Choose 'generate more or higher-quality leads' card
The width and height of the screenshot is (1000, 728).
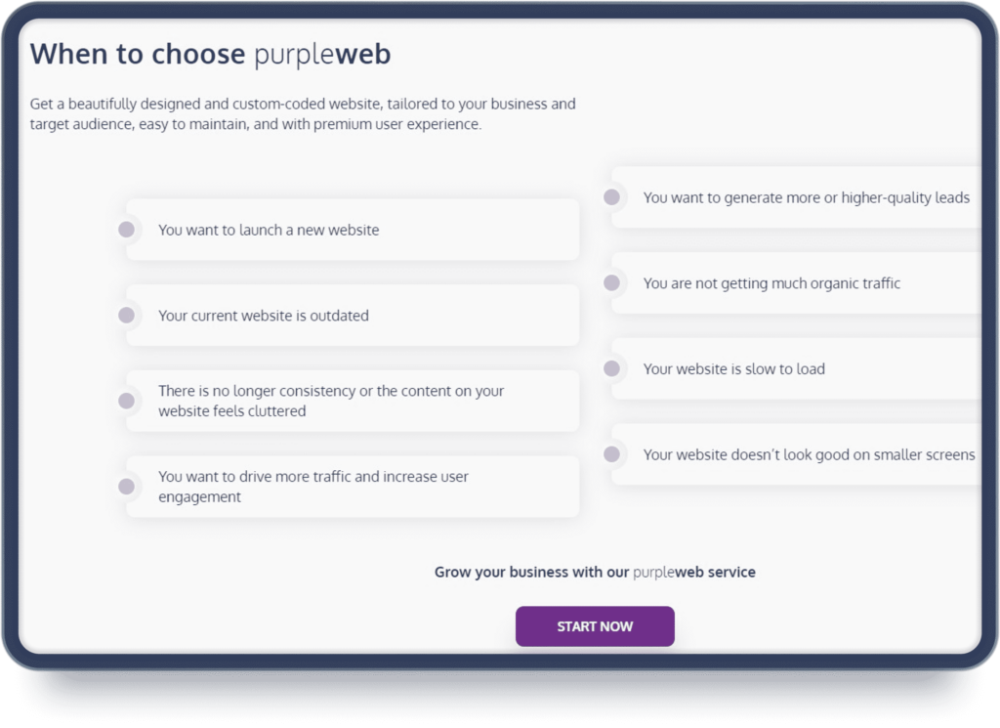796,197
